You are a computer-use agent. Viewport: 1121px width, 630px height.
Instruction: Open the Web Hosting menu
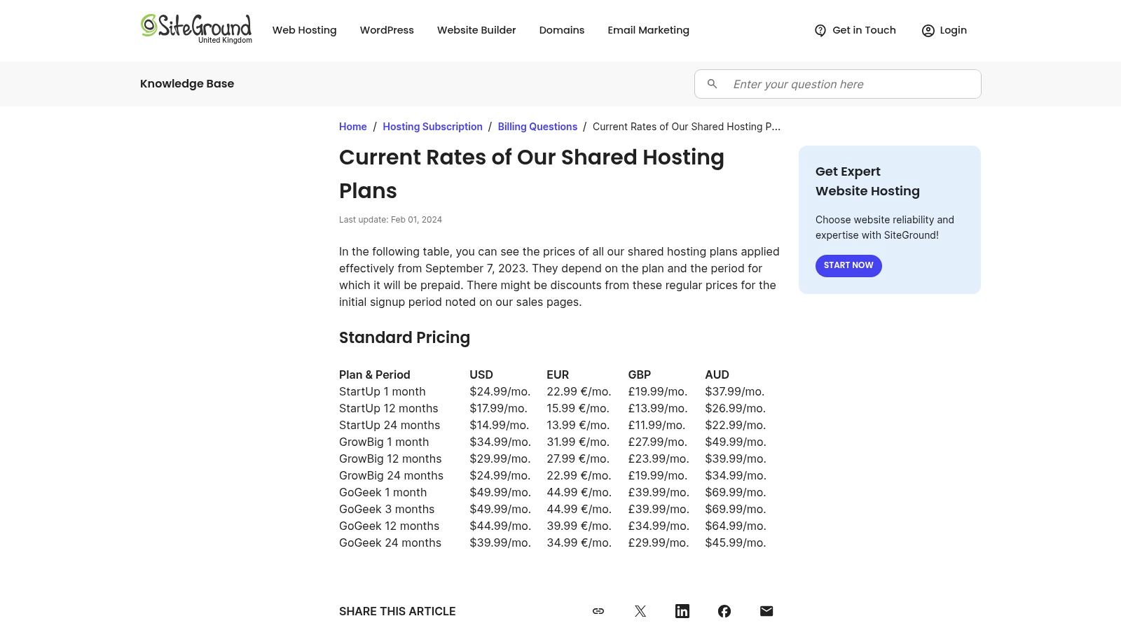[304, 30]
